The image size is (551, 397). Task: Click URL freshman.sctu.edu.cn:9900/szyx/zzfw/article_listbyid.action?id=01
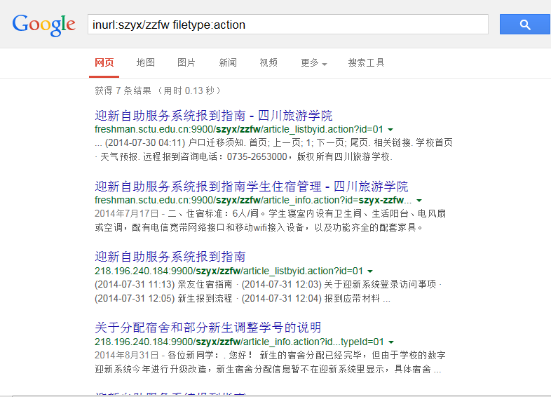(238, 129)
